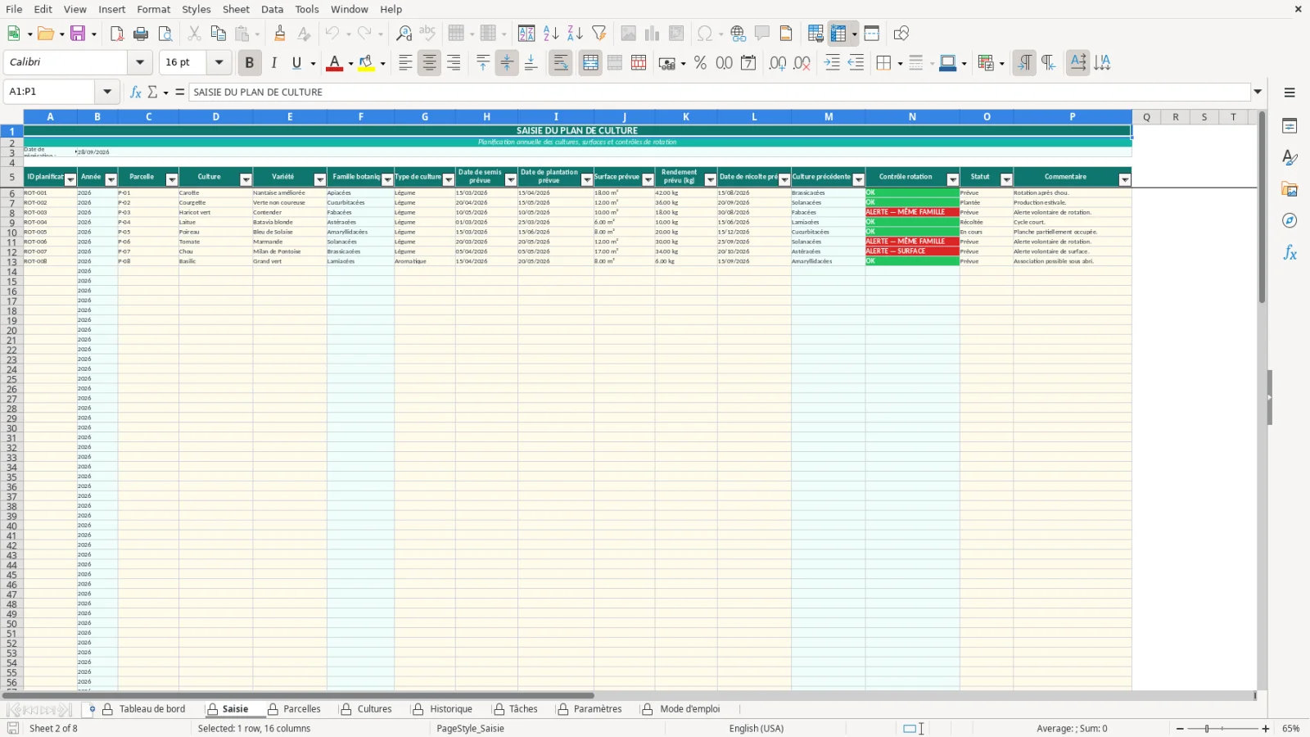Open Find & Replace tool
This screenshot has height=737, width=1310.
click(404, 34)
